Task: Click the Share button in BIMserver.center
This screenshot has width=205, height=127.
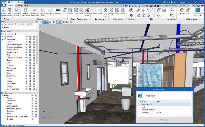Action: (x=188, y=12)
